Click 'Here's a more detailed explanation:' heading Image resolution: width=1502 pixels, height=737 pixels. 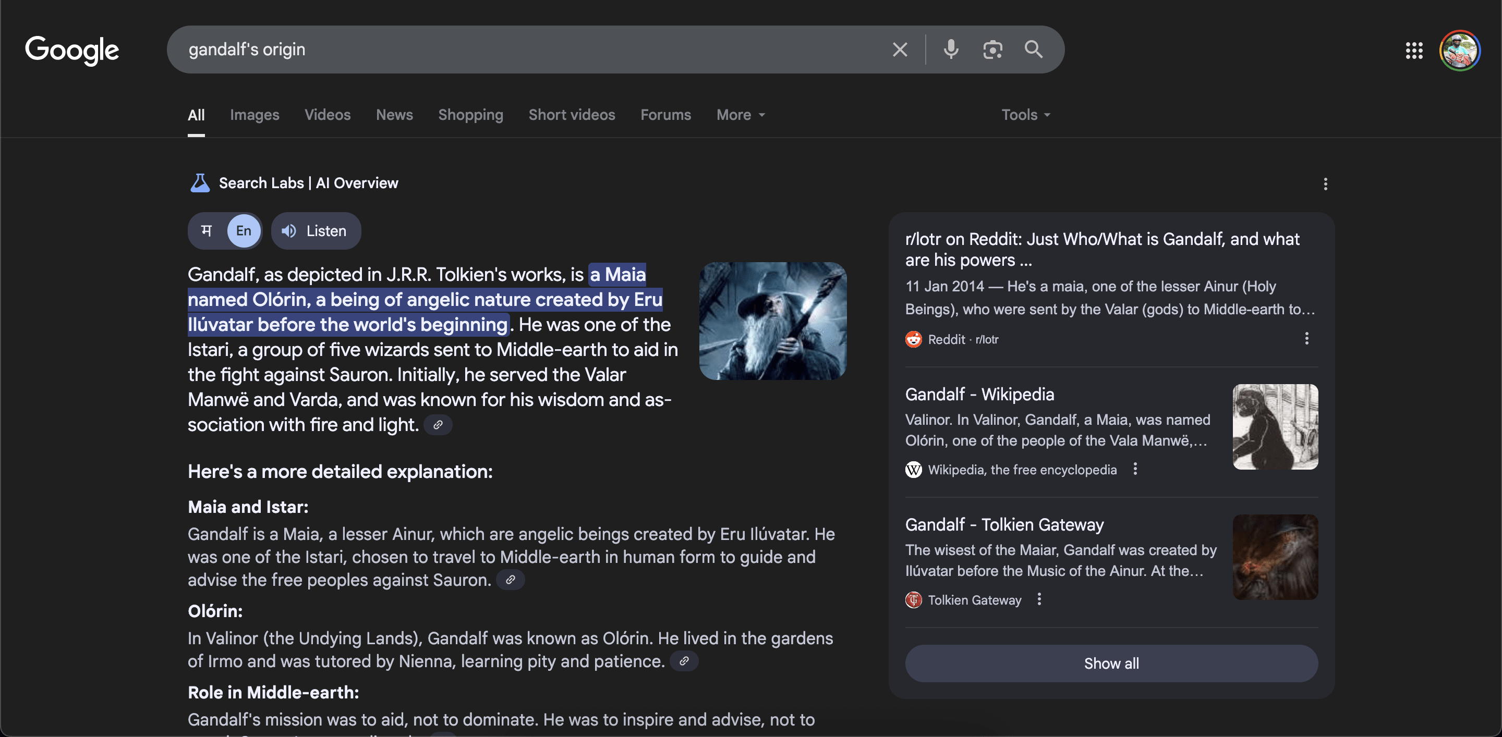[x=340, y=471]
